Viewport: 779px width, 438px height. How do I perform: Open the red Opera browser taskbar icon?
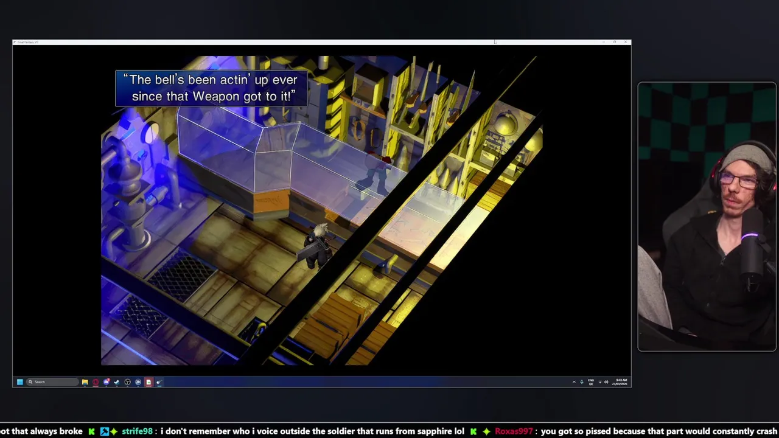(96, 382)
